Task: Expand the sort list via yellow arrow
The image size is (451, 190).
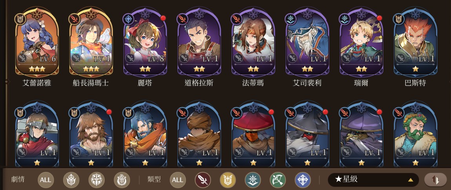Action: coord(411,180)
